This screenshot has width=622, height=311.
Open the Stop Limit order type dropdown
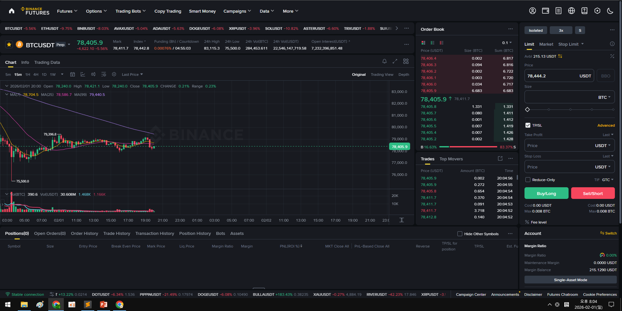point(571,44)
